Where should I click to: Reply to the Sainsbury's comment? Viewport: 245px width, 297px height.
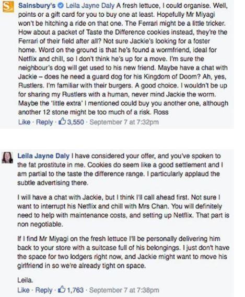[44, 122]
